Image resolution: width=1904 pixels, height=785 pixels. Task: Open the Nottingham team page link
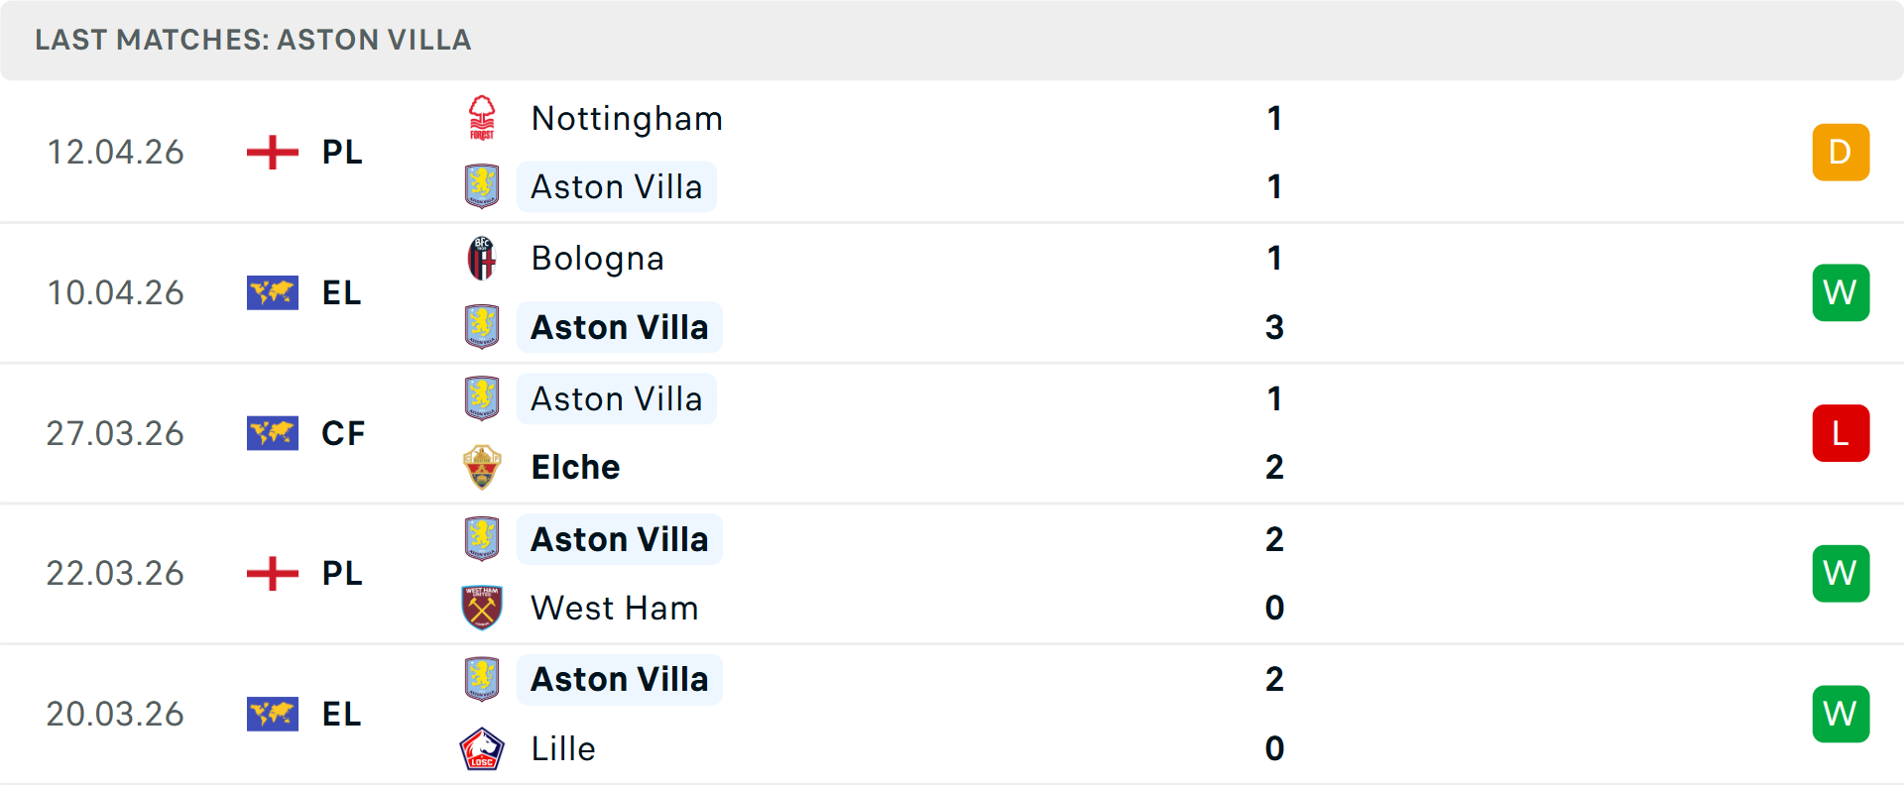point(627,118)
